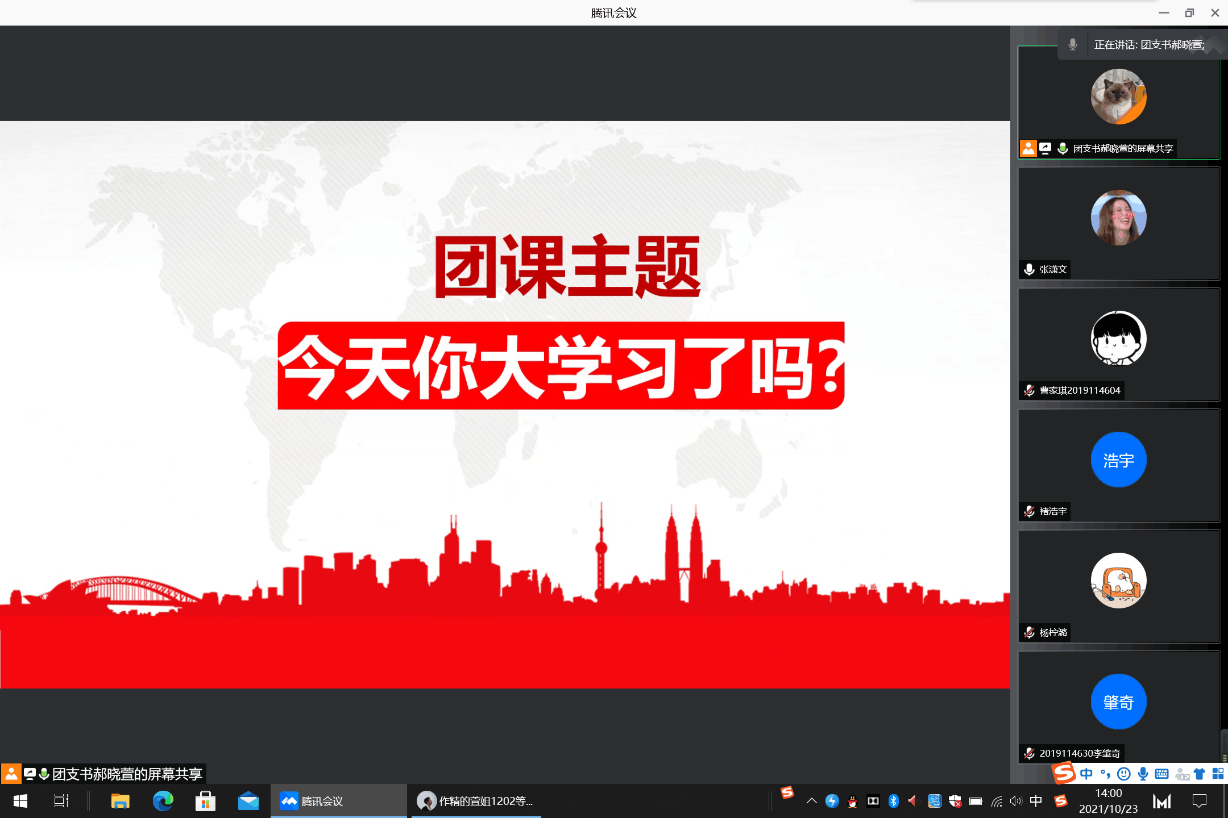Toggle Sogou Chinese/English mode button

click(1086, 774)
